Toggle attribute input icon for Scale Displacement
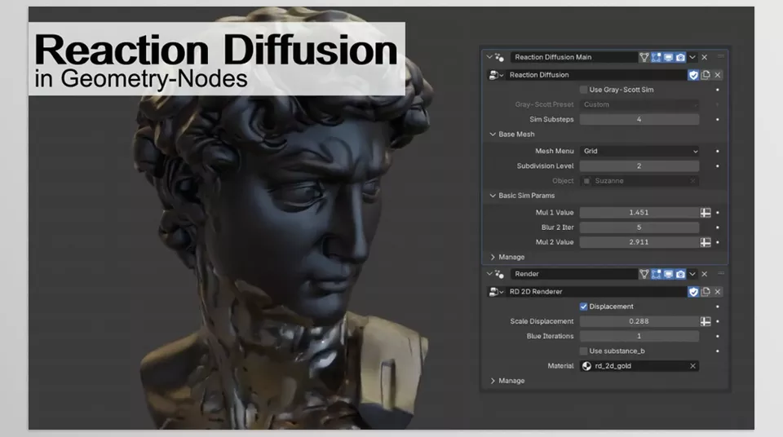The width and height of the screenshot is (783, 437). 706,321
